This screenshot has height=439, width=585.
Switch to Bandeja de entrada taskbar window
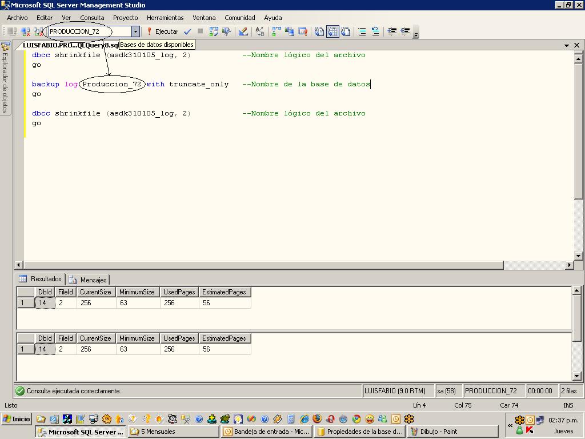tap(266, 432)
